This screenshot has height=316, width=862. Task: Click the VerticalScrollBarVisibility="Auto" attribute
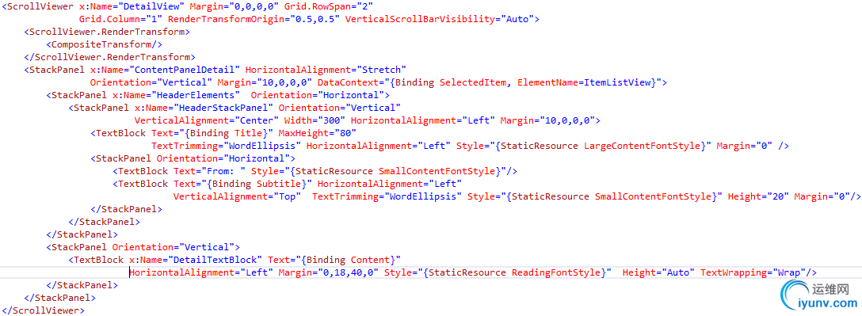[x=440, y=19]
